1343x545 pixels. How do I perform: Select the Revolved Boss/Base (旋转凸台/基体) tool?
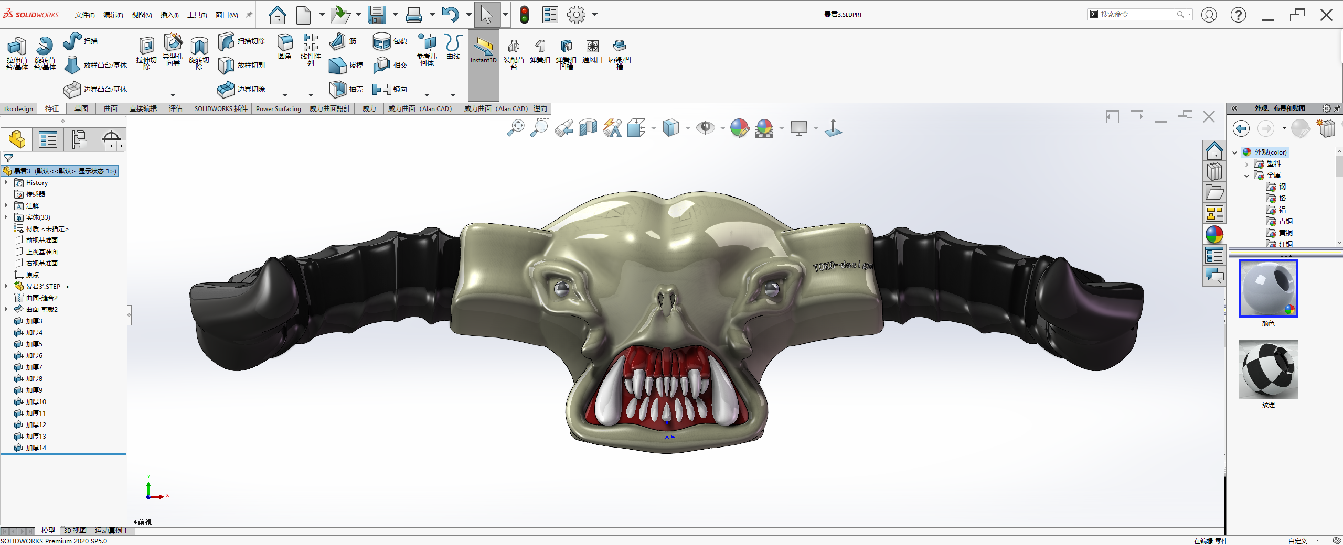click(45, 53)
